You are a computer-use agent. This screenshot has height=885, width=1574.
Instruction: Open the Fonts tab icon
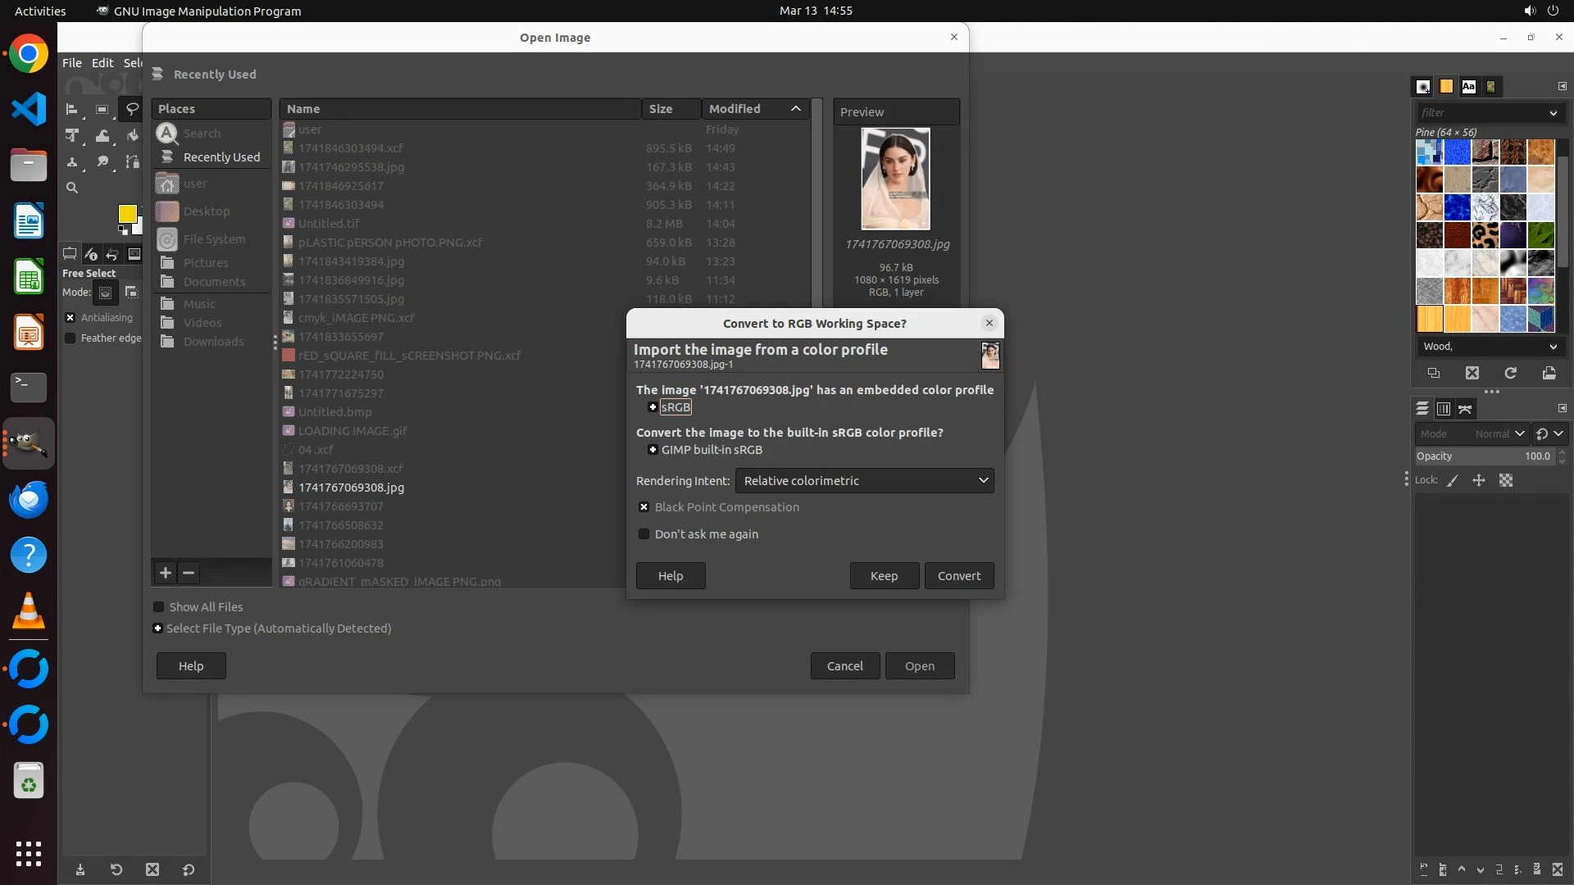click(x=1468, y=86)
